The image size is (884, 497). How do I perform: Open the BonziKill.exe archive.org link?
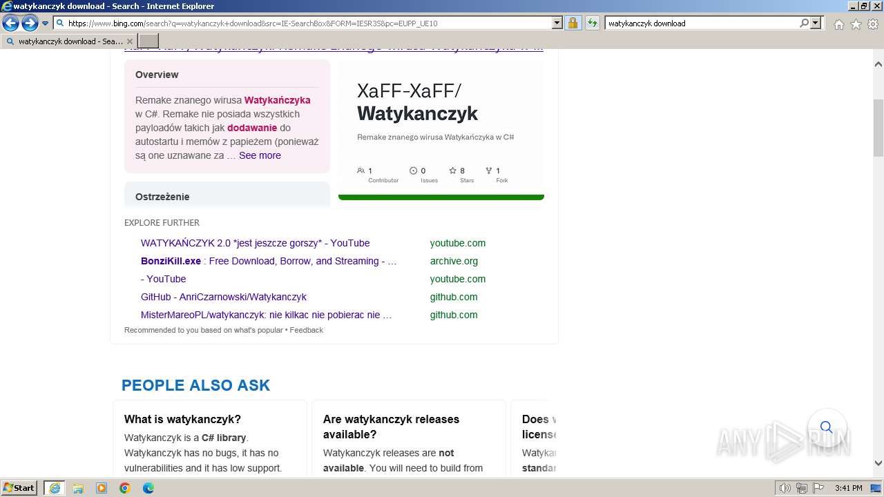(269, 261)
